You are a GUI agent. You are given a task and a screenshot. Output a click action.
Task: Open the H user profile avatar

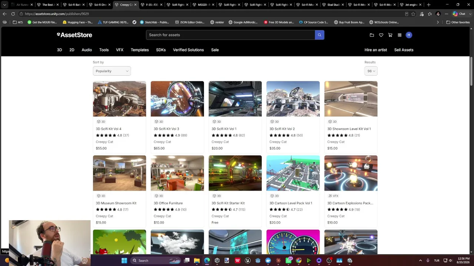pos(409,35)
